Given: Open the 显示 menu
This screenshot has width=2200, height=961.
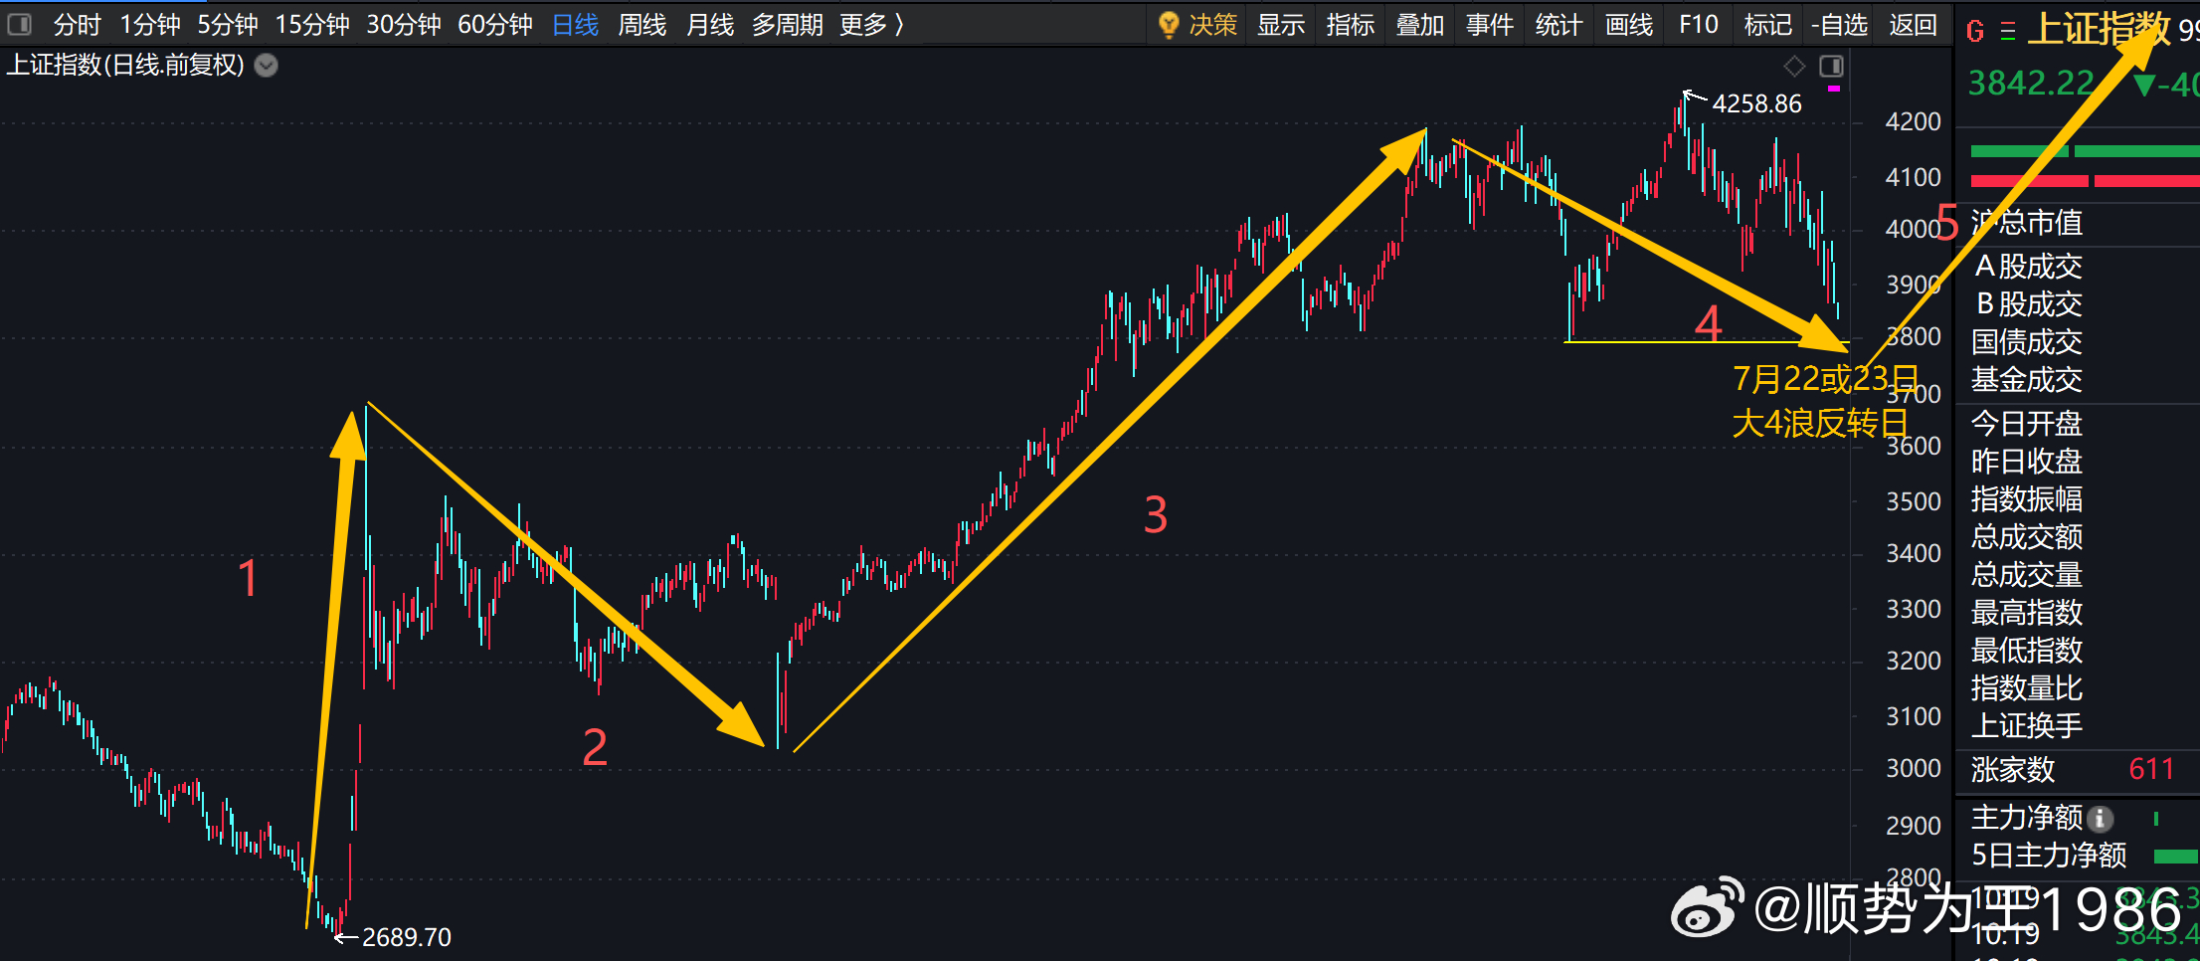Looking at the screenshot, I should click(1281, 25).
